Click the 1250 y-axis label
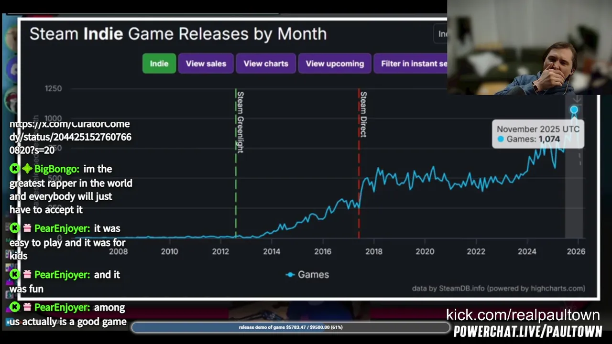This screenshot has height=344, width=612. [53, 88]
